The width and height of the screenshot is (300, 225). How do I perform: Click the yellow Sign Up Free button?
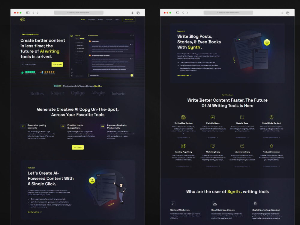click(57, 64)
